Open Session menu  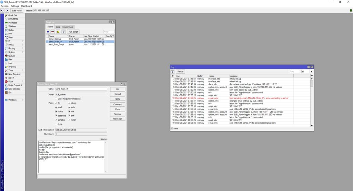click(5, 6)
